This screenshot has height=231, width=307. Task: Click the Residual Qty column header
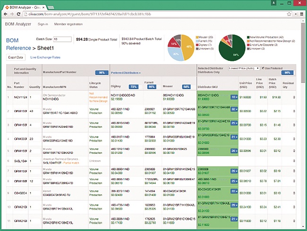(288, 85)
